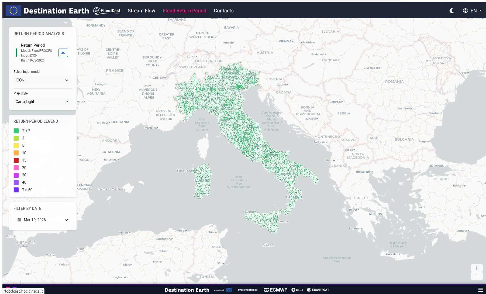Click the orange swatch for period 10
The height and width of the screenshot is (294, 486).
click(x=16, y=153)
